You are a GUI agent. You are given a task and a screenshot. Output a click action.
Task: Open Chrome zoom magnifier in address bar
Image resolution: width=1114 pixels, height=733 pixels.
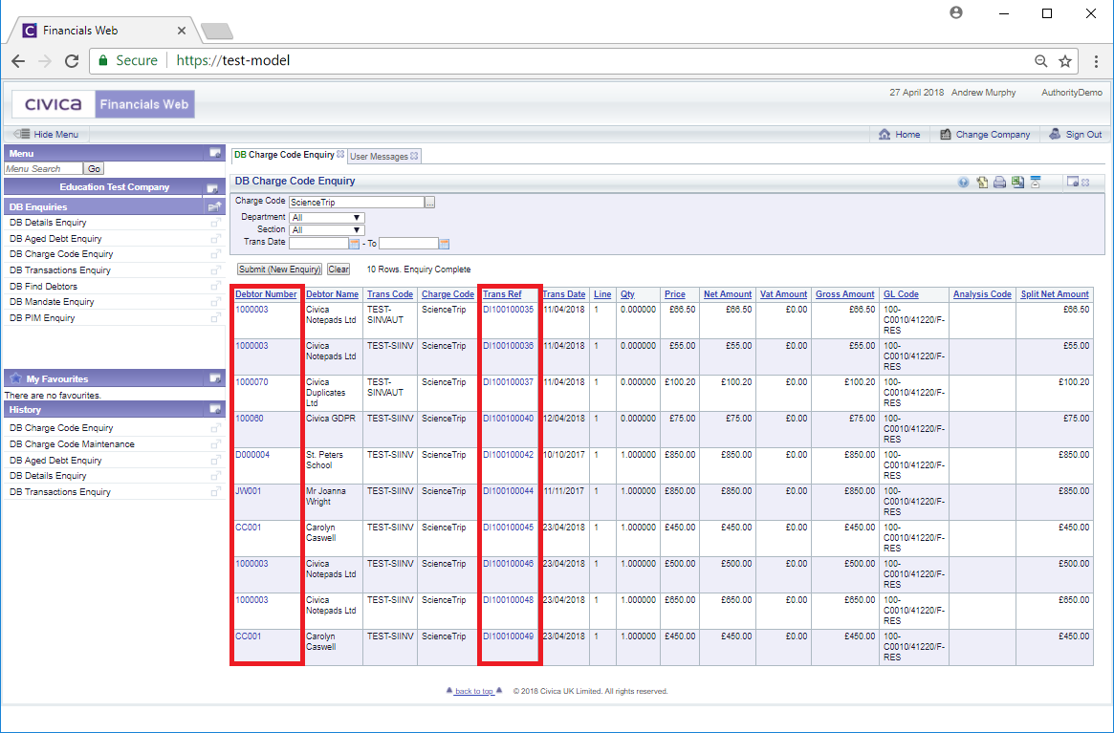1040,61
